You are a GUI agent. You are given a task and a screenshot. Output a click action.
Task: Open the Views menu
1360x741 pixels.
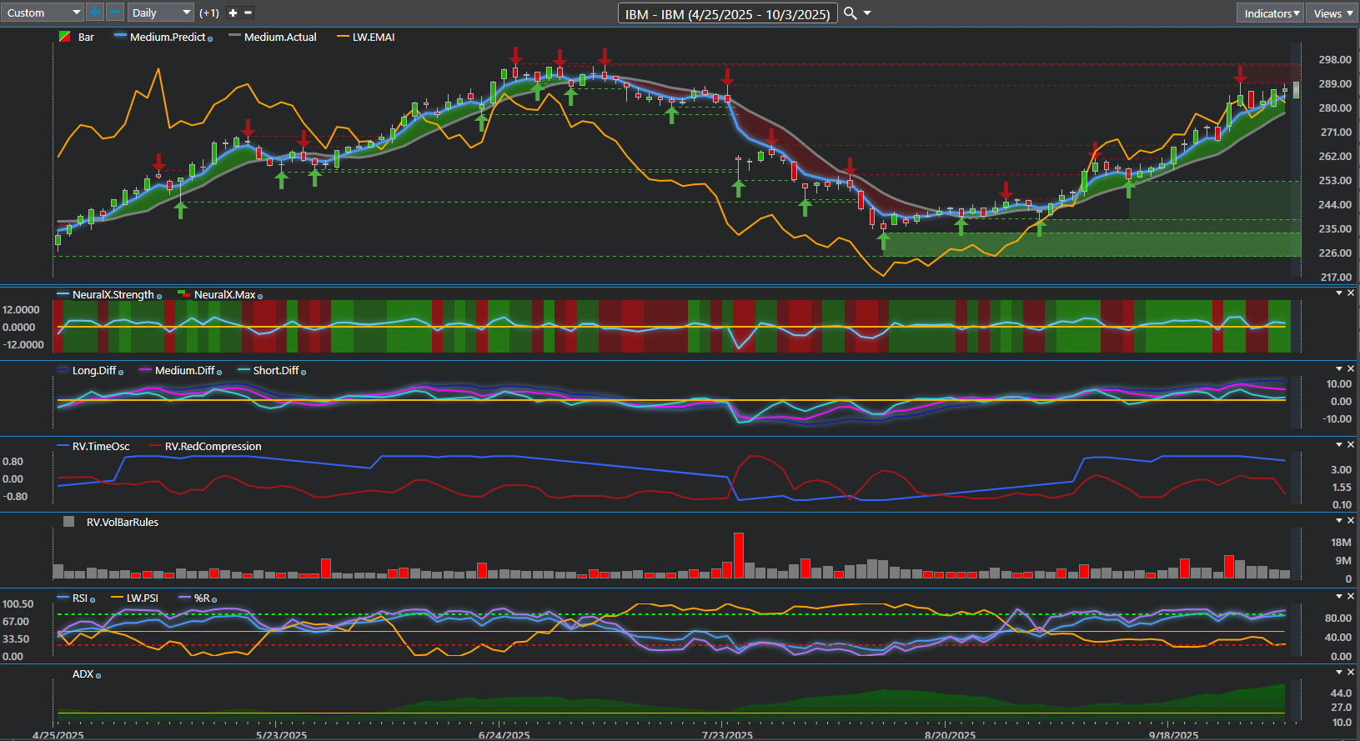pyautogui.click(x=1332, y=13)
